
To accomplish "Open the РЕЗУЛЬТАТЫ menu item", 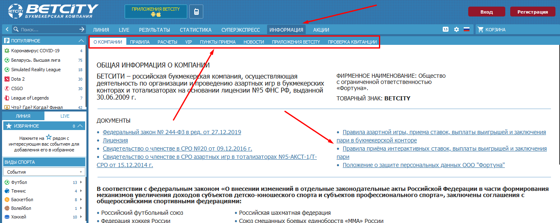I will (154, 30).
